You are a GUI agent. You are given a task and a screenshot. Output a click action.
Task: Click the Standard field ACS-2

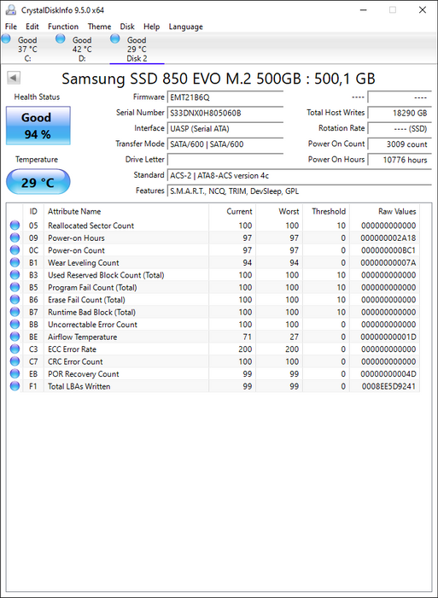(299, 175)
